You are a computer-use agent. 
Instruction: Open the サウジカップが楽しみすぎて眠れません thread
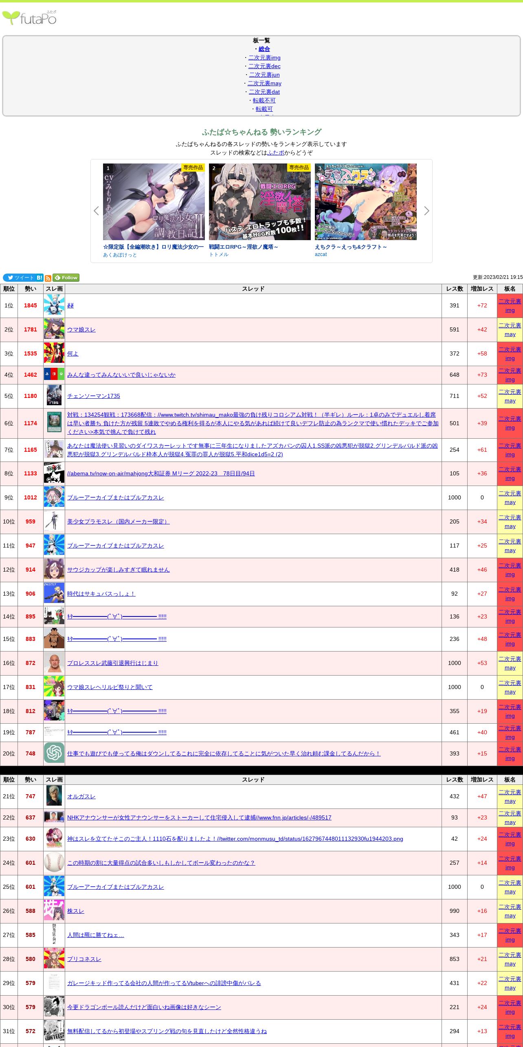tap(119, 570)
